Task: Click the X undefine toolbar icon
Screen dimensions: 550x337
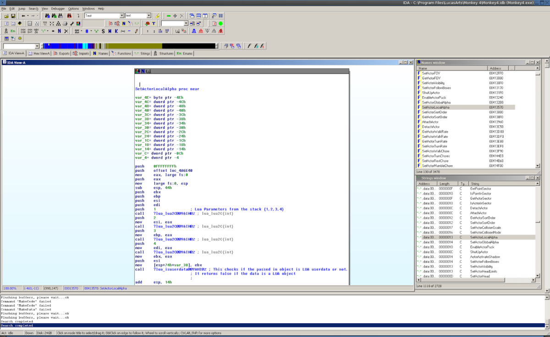Action: (x=66, y=31)
